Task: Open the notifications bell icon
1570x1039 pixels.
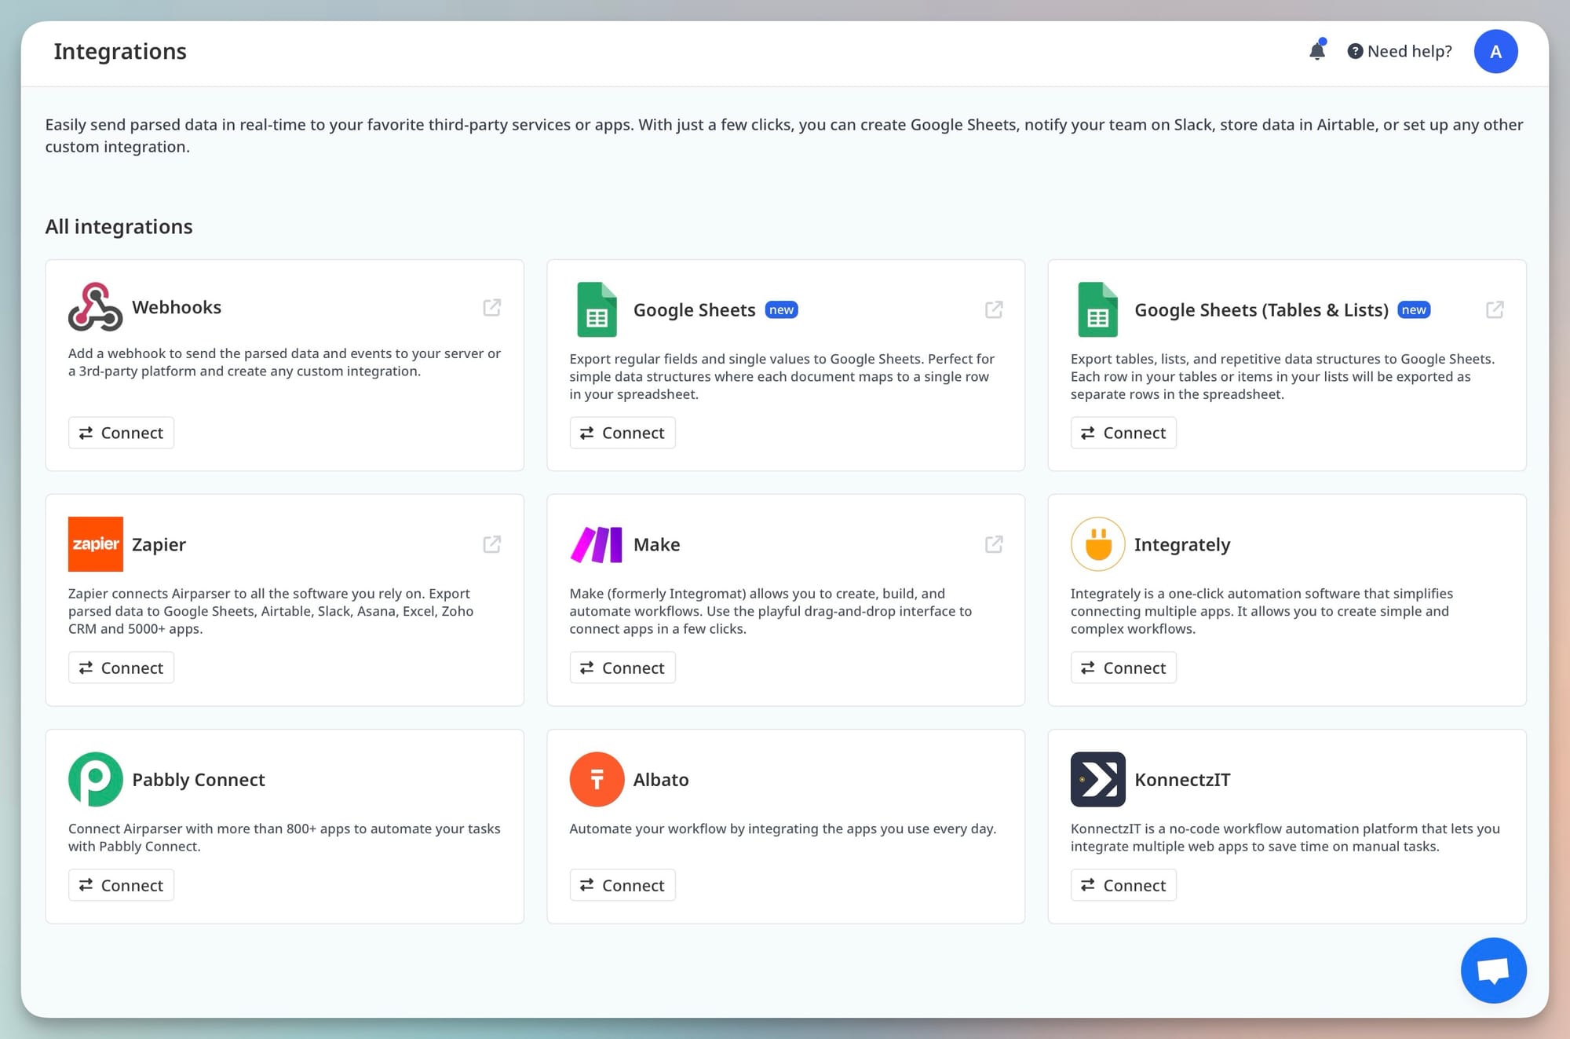Action: click(x=1316, y=52)
